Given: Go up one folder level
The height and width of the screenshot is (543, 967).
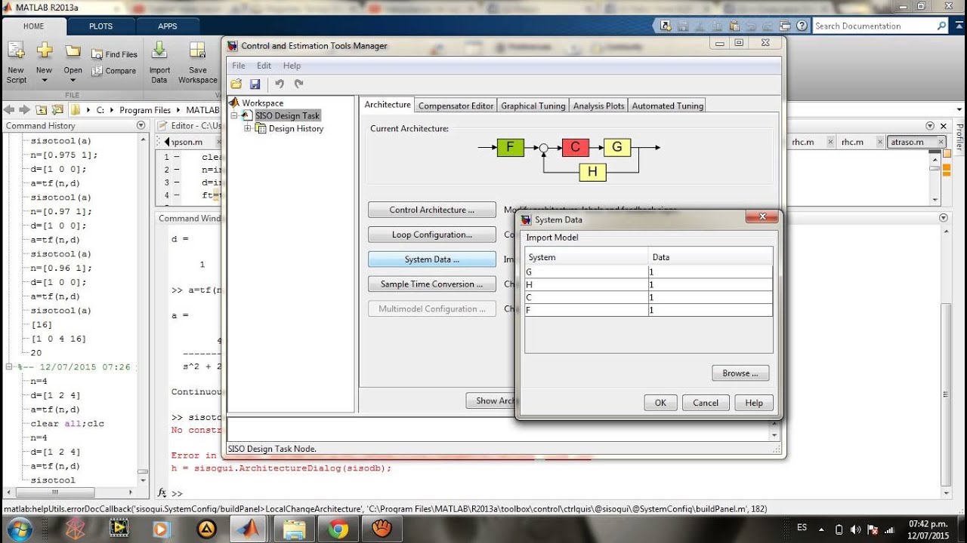Looking at the screenshot, I should (41, 109).
